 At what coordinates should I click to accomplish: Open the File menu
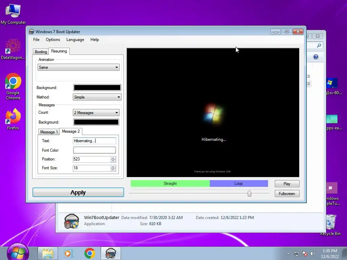36,40
